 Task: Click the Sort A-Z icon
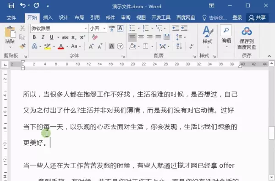pos(179,46)
